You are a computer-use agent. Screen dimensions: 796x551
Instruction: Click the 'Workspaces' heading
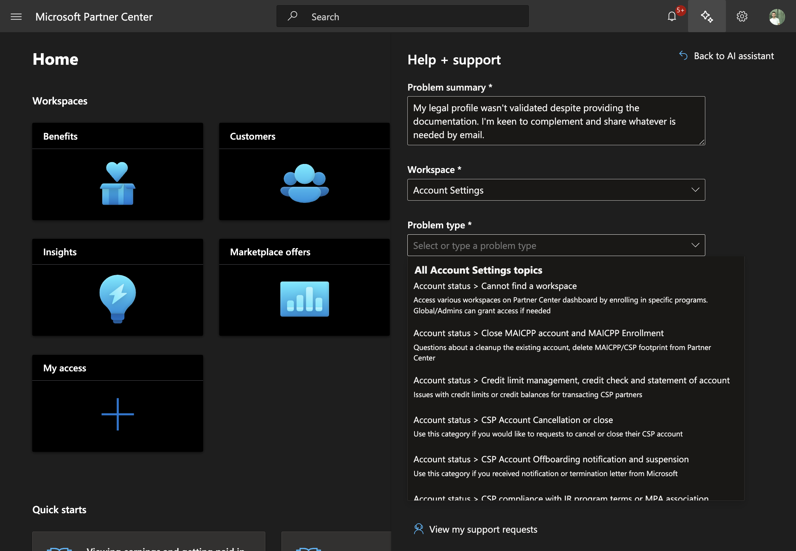[x=60, y=101]
